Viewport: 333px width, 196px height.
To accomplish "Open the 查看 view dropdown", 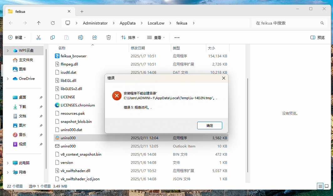I will click(156, 37).
